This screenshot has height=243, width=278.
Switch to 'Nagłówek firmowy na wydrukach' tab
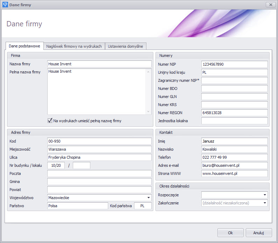pos(74,46)
